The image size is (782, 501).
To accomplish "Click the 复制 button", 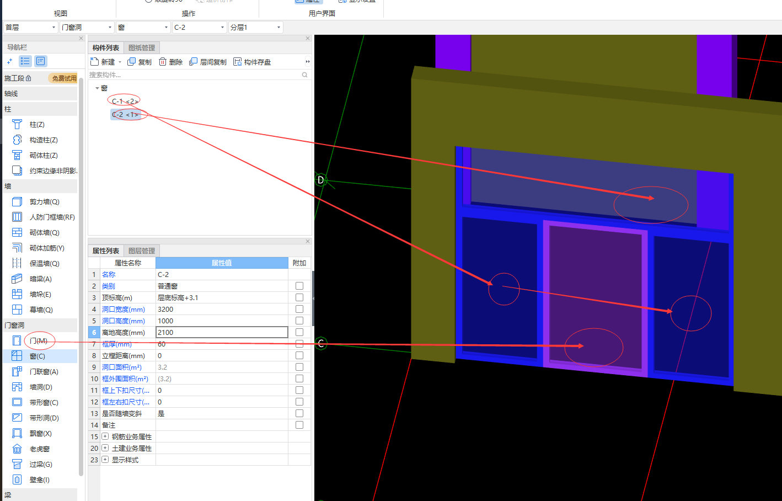I will tap(140, 62).
